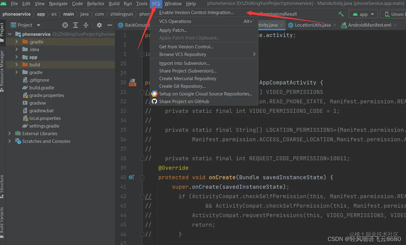Expand the .idea folder arrow
This screenshot has height=245, width=406.
pyautogui.click(x=17, y=50)
